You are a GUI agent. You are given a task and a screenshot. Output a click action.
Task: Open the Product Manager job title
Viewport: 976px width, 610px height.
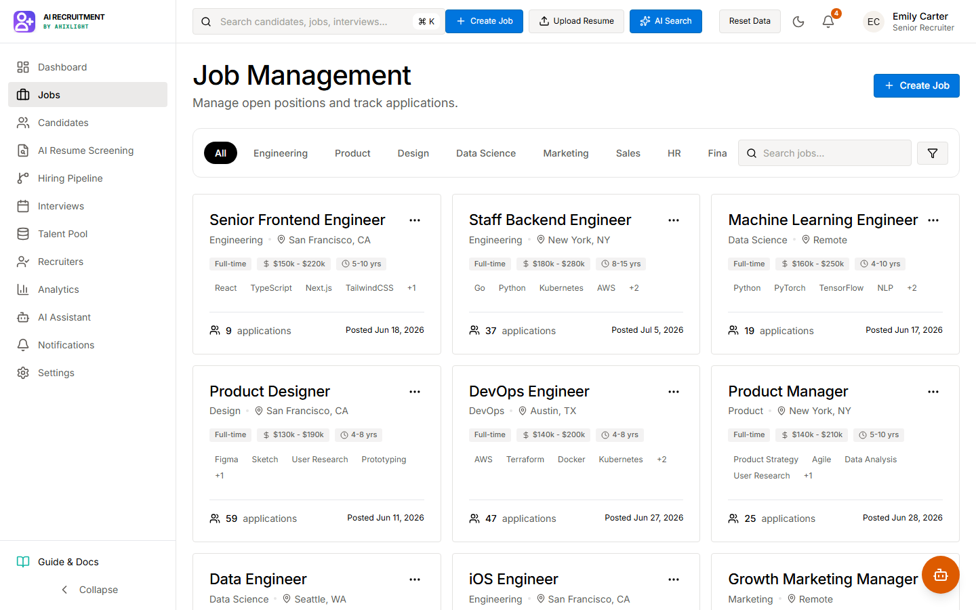click(x=788, y=391)
